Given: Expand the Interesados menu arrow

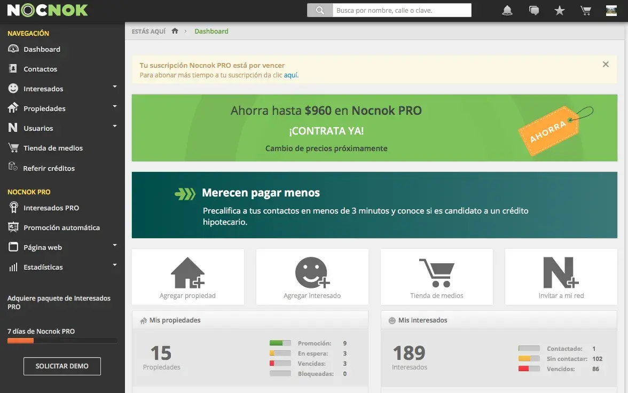Looking at the screenshot, I should click(x=114, y=87).
